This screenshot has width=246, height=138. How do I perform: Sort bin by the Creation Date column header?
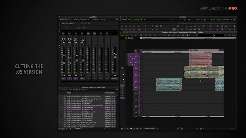tap(110, 93)
